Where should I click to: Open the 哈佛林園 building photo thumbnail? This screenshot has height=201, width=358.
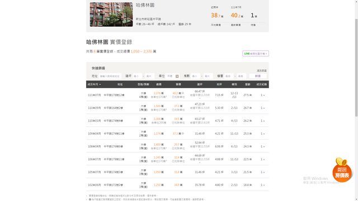pos(111,15)
